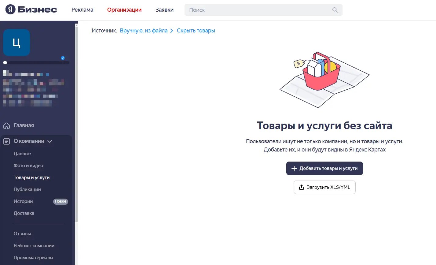
Task: Collapse the О компании section chevron
Action: pyautogui.click(x=50, y=141)
